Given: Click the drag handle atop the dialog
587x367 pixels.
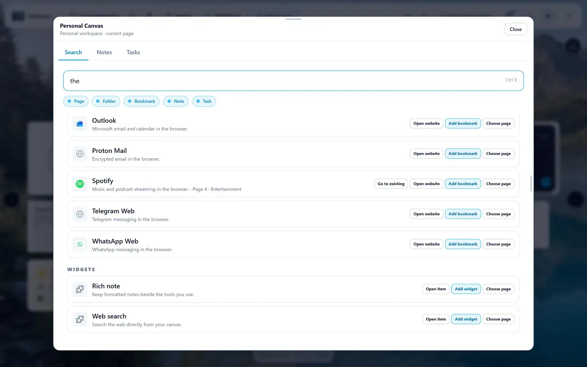Looking at the screenshot, I should (293, 19).
